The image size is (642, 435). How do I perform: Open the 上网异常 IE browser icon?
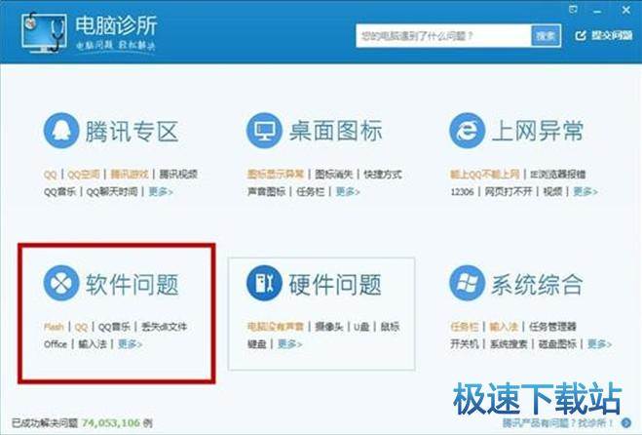point(467,131)
